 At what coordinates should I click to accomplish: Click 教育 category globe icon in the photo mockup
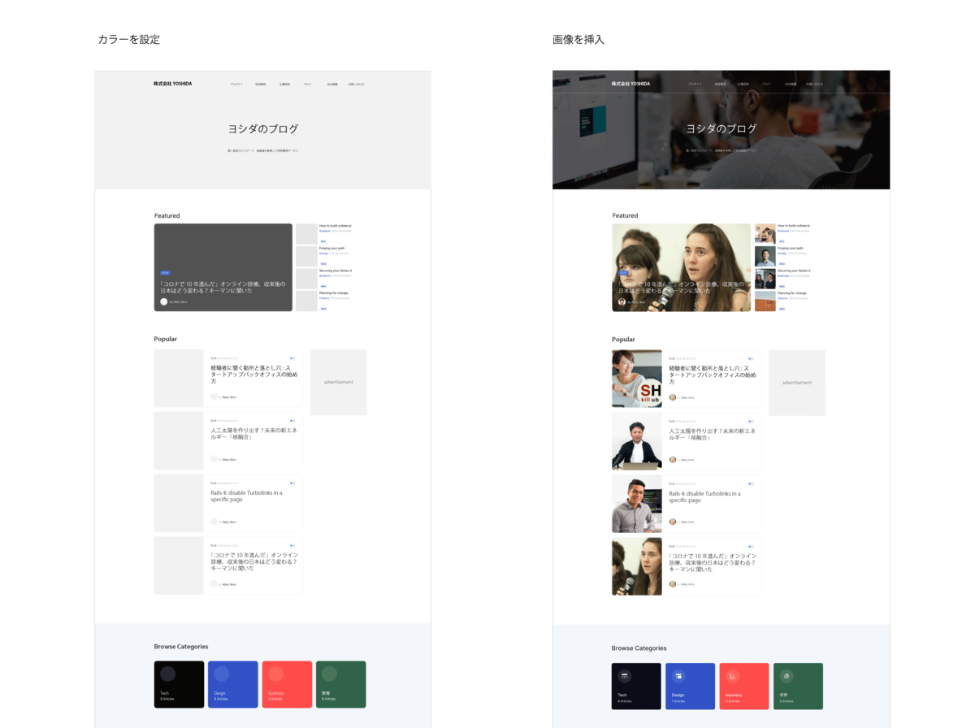click(786, 676)
